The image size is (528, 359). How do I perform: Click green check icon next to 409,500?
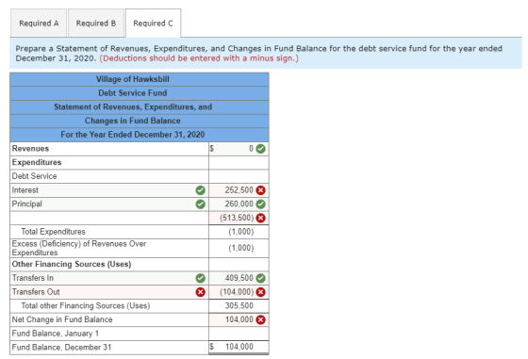[x=260, y=278]
